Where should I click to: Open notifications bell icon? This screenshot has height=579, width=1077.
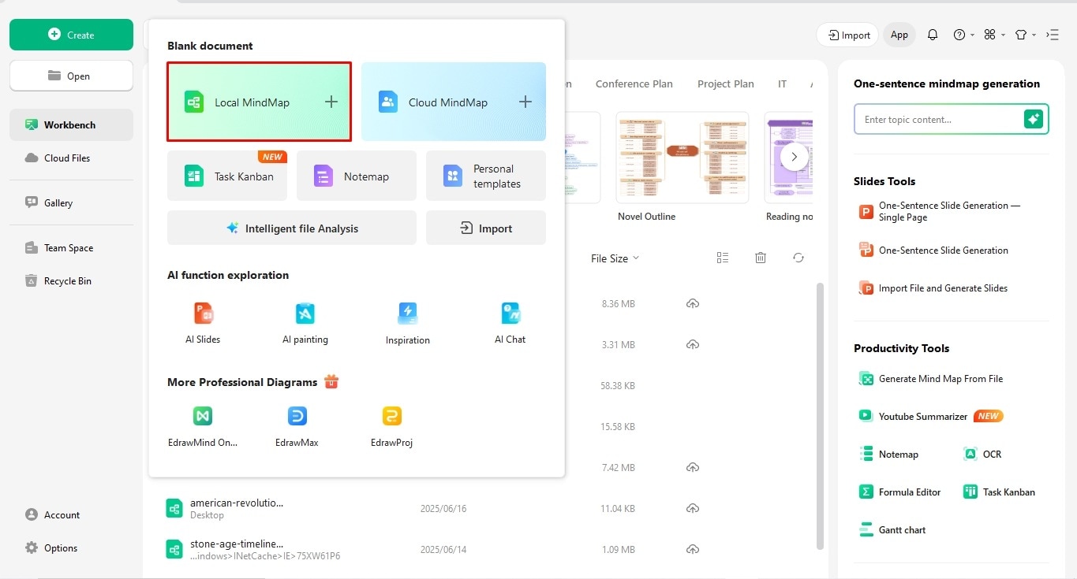coord(933,35)
